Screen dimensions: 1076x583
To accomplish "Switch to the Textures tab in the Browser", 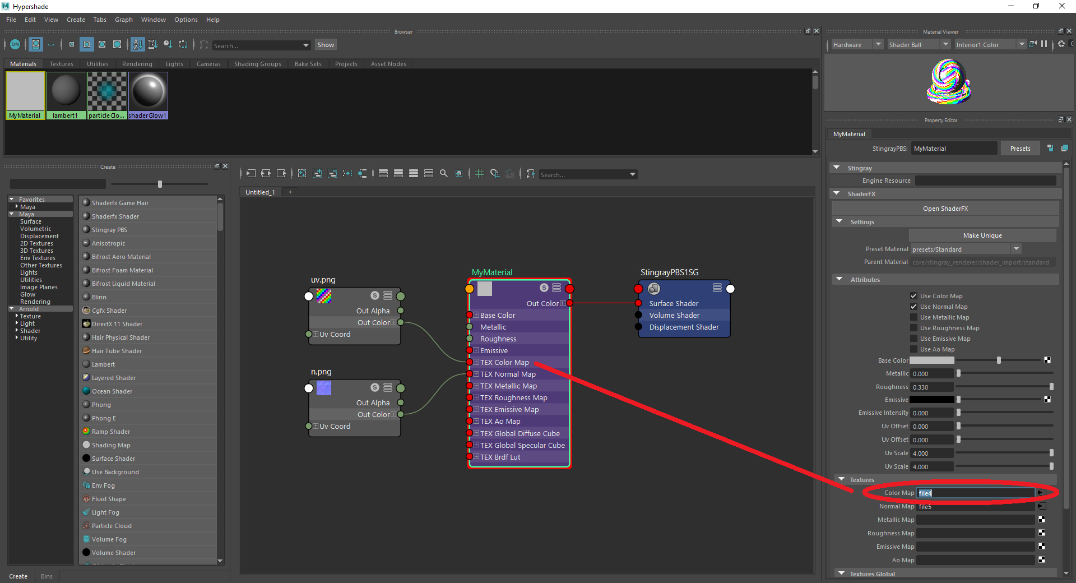I will [61, 63].
